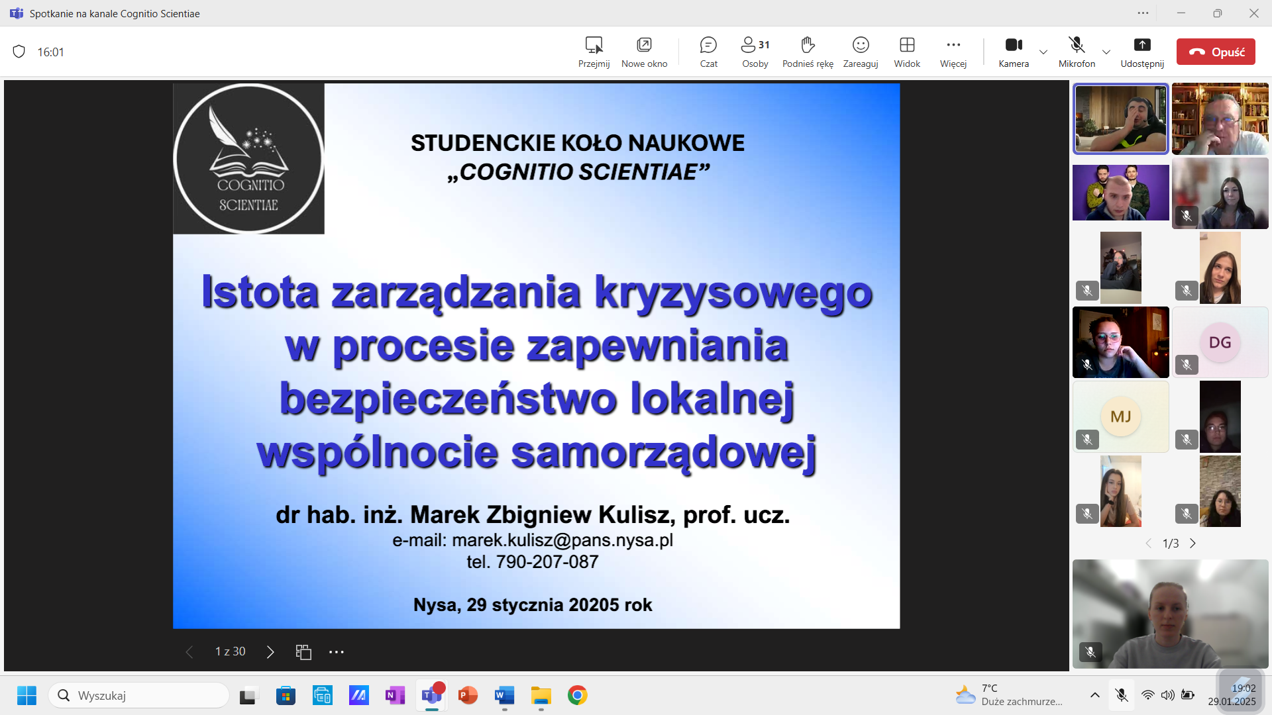Open the Teams window more options dots
Screen dimensions: 1272x715
tap(1143, 13)
